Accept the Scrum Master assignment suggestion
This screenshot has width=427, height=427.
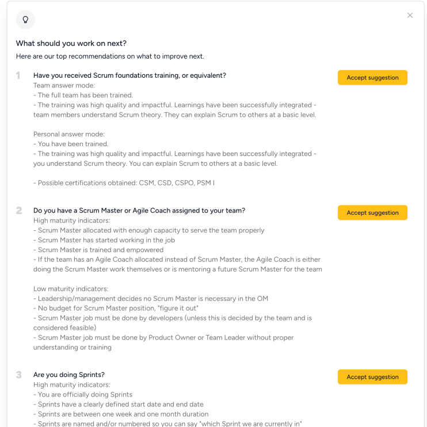372,213
